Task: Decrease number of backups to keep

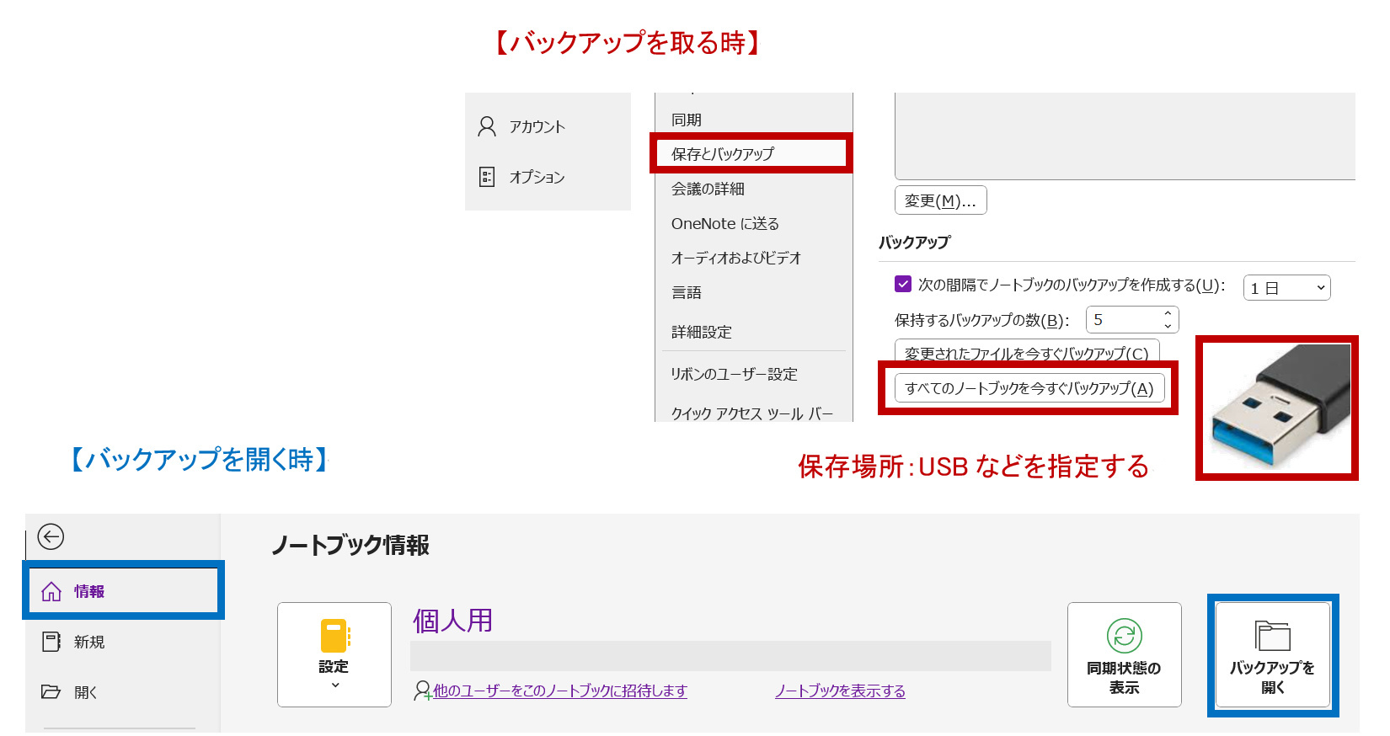Action: click(x=1168, y=326)
